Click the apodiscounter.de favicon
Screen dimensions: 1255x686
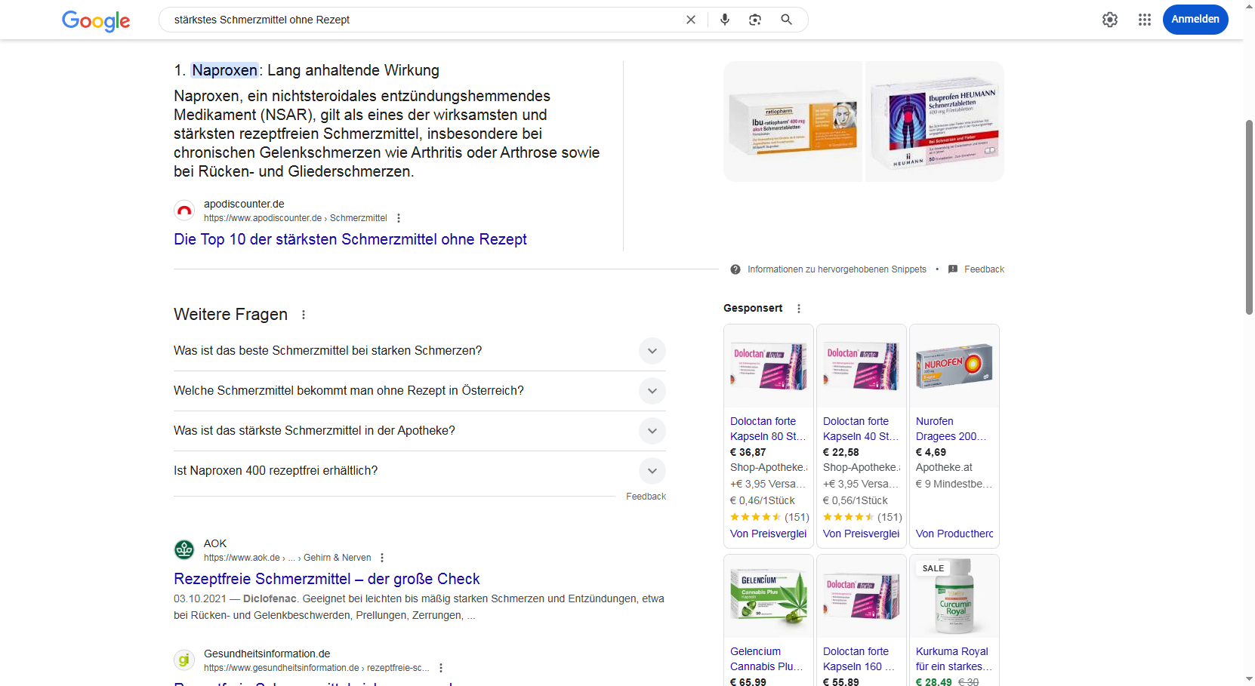point(184,211)
